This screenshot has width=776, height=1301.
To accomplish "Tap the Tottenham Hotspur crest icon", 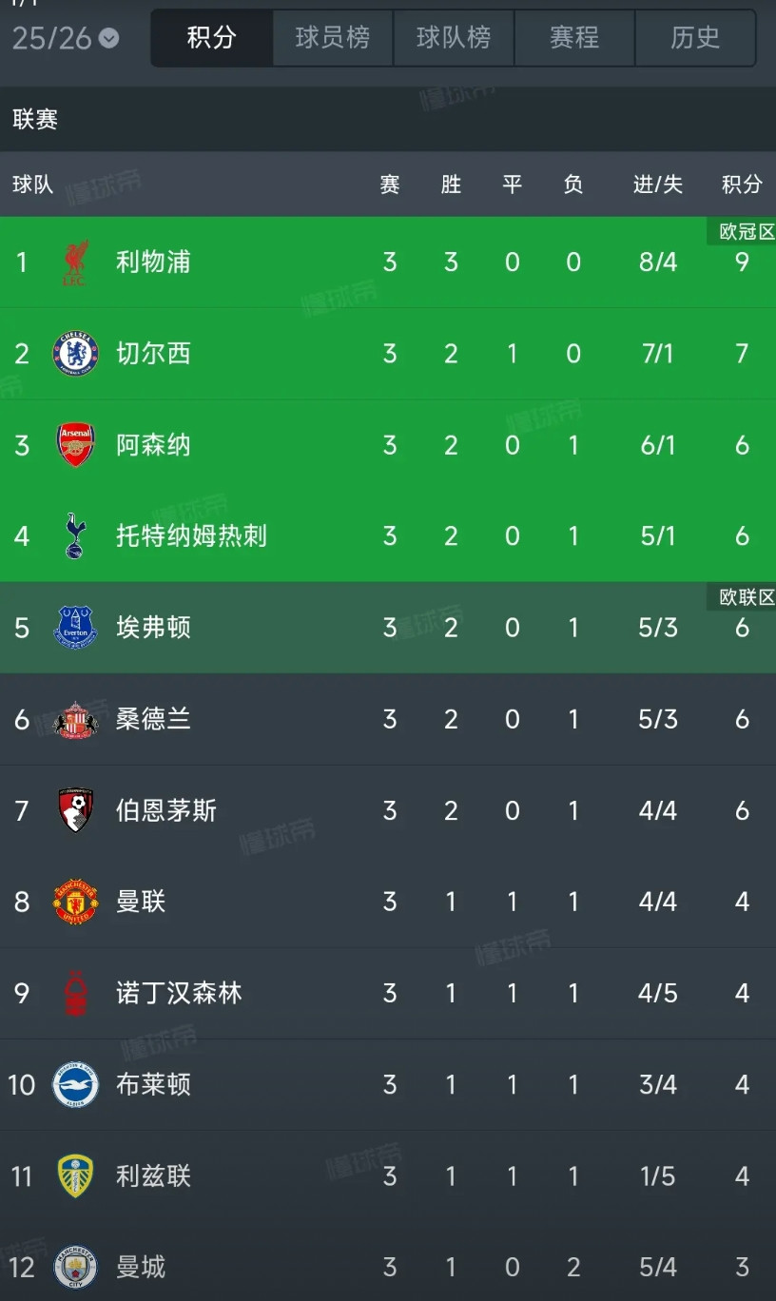I will point(75,536).
